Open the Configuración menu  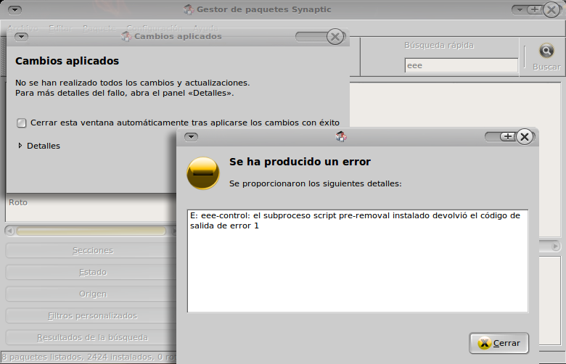[x=155, y=28]
